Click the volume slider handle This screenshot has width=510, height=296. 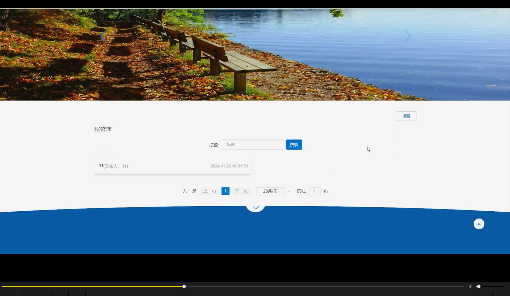[479, 286]
